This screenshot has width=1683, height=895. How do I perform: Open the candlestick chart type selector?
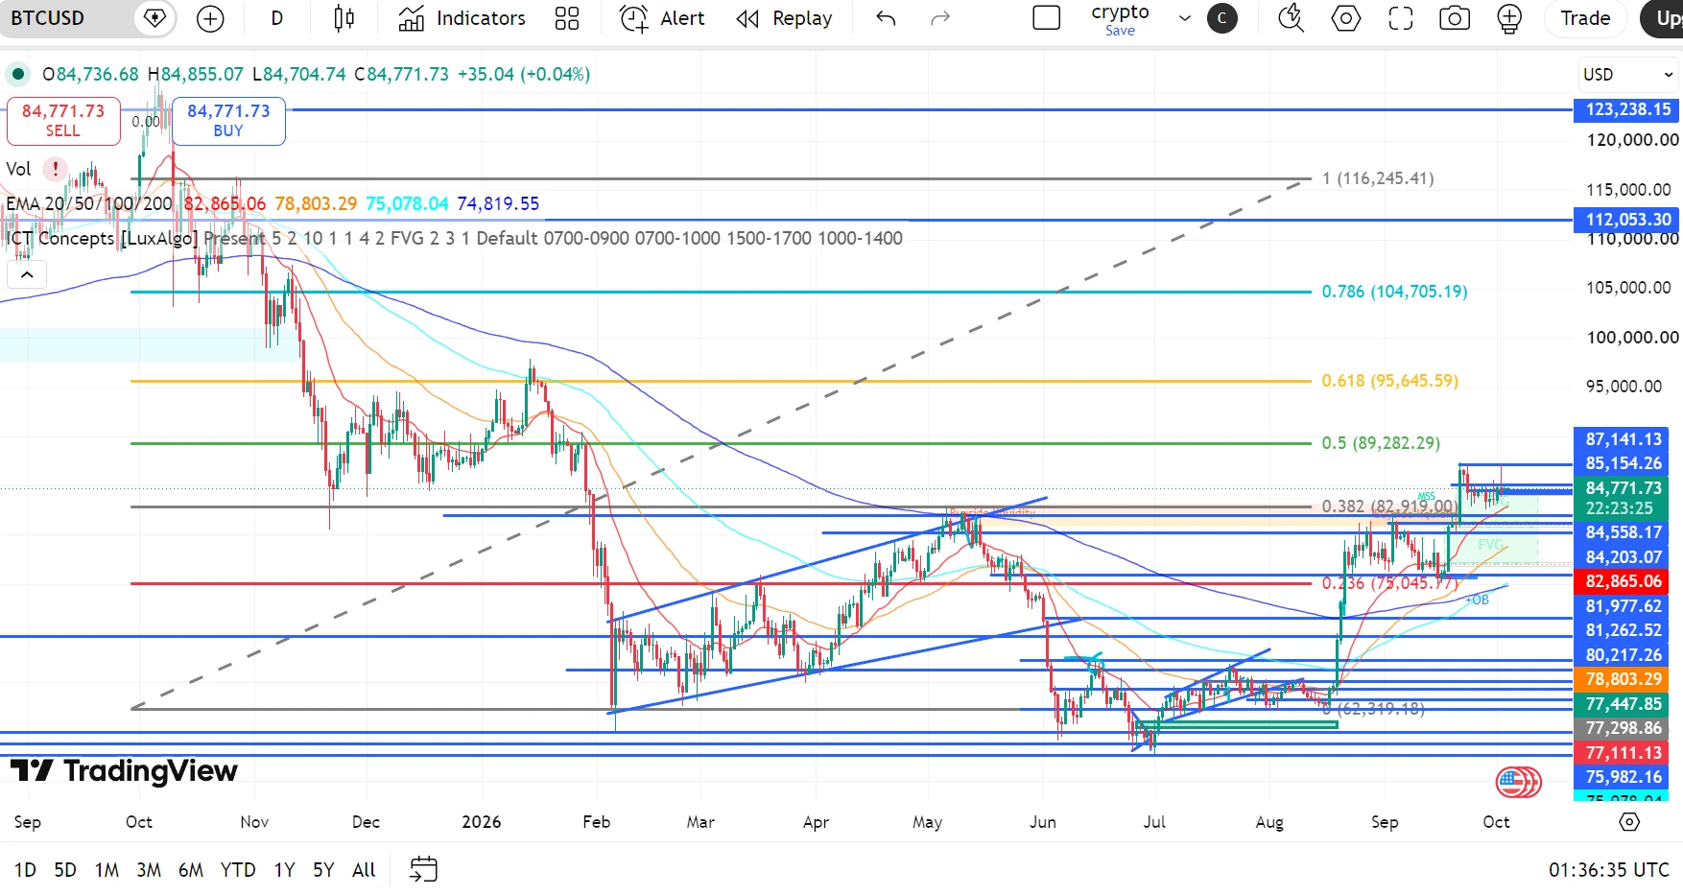344,18
